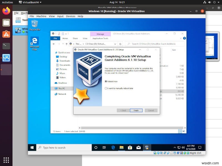Open Microsoft Edge from the Windows taskbar
The image size is (222, 166).
pyautogui.click(x=113, y=147)
